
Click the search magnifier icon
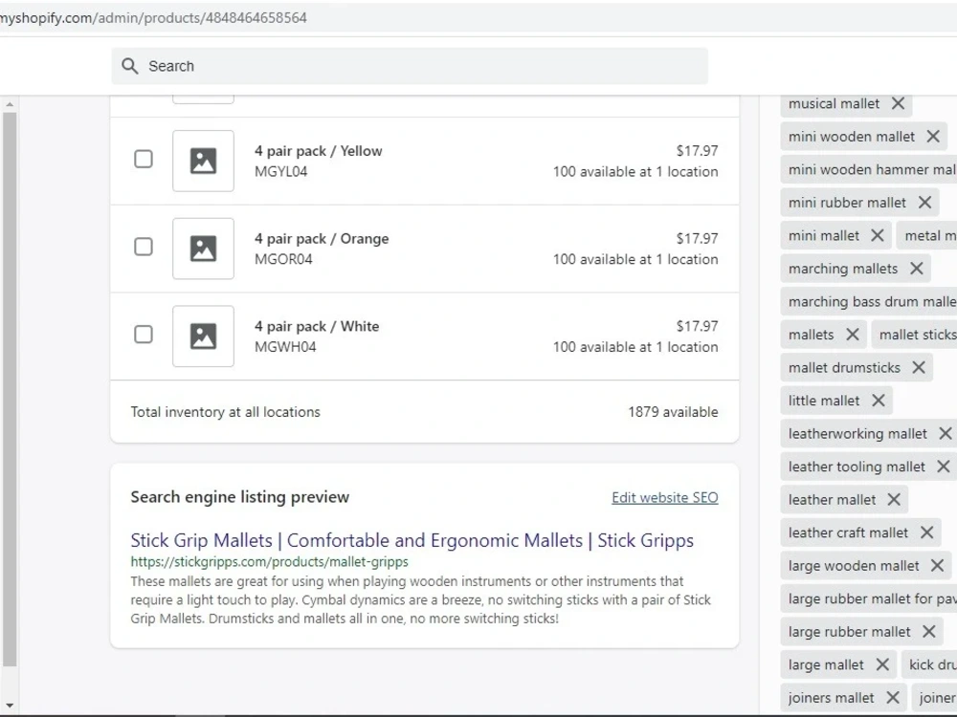[x=129, y=66]
